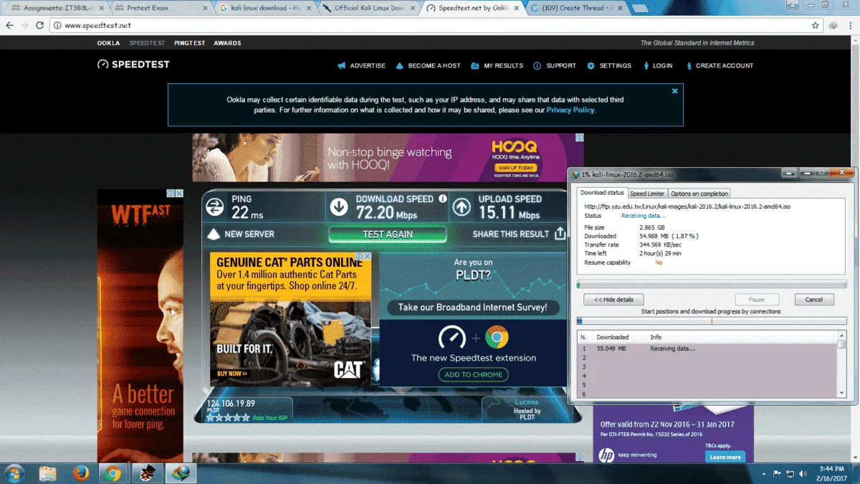Viewport: 860px width, 484px height.
Task: Click the Pause button in download dialog
Action: (x=757, y=300)
